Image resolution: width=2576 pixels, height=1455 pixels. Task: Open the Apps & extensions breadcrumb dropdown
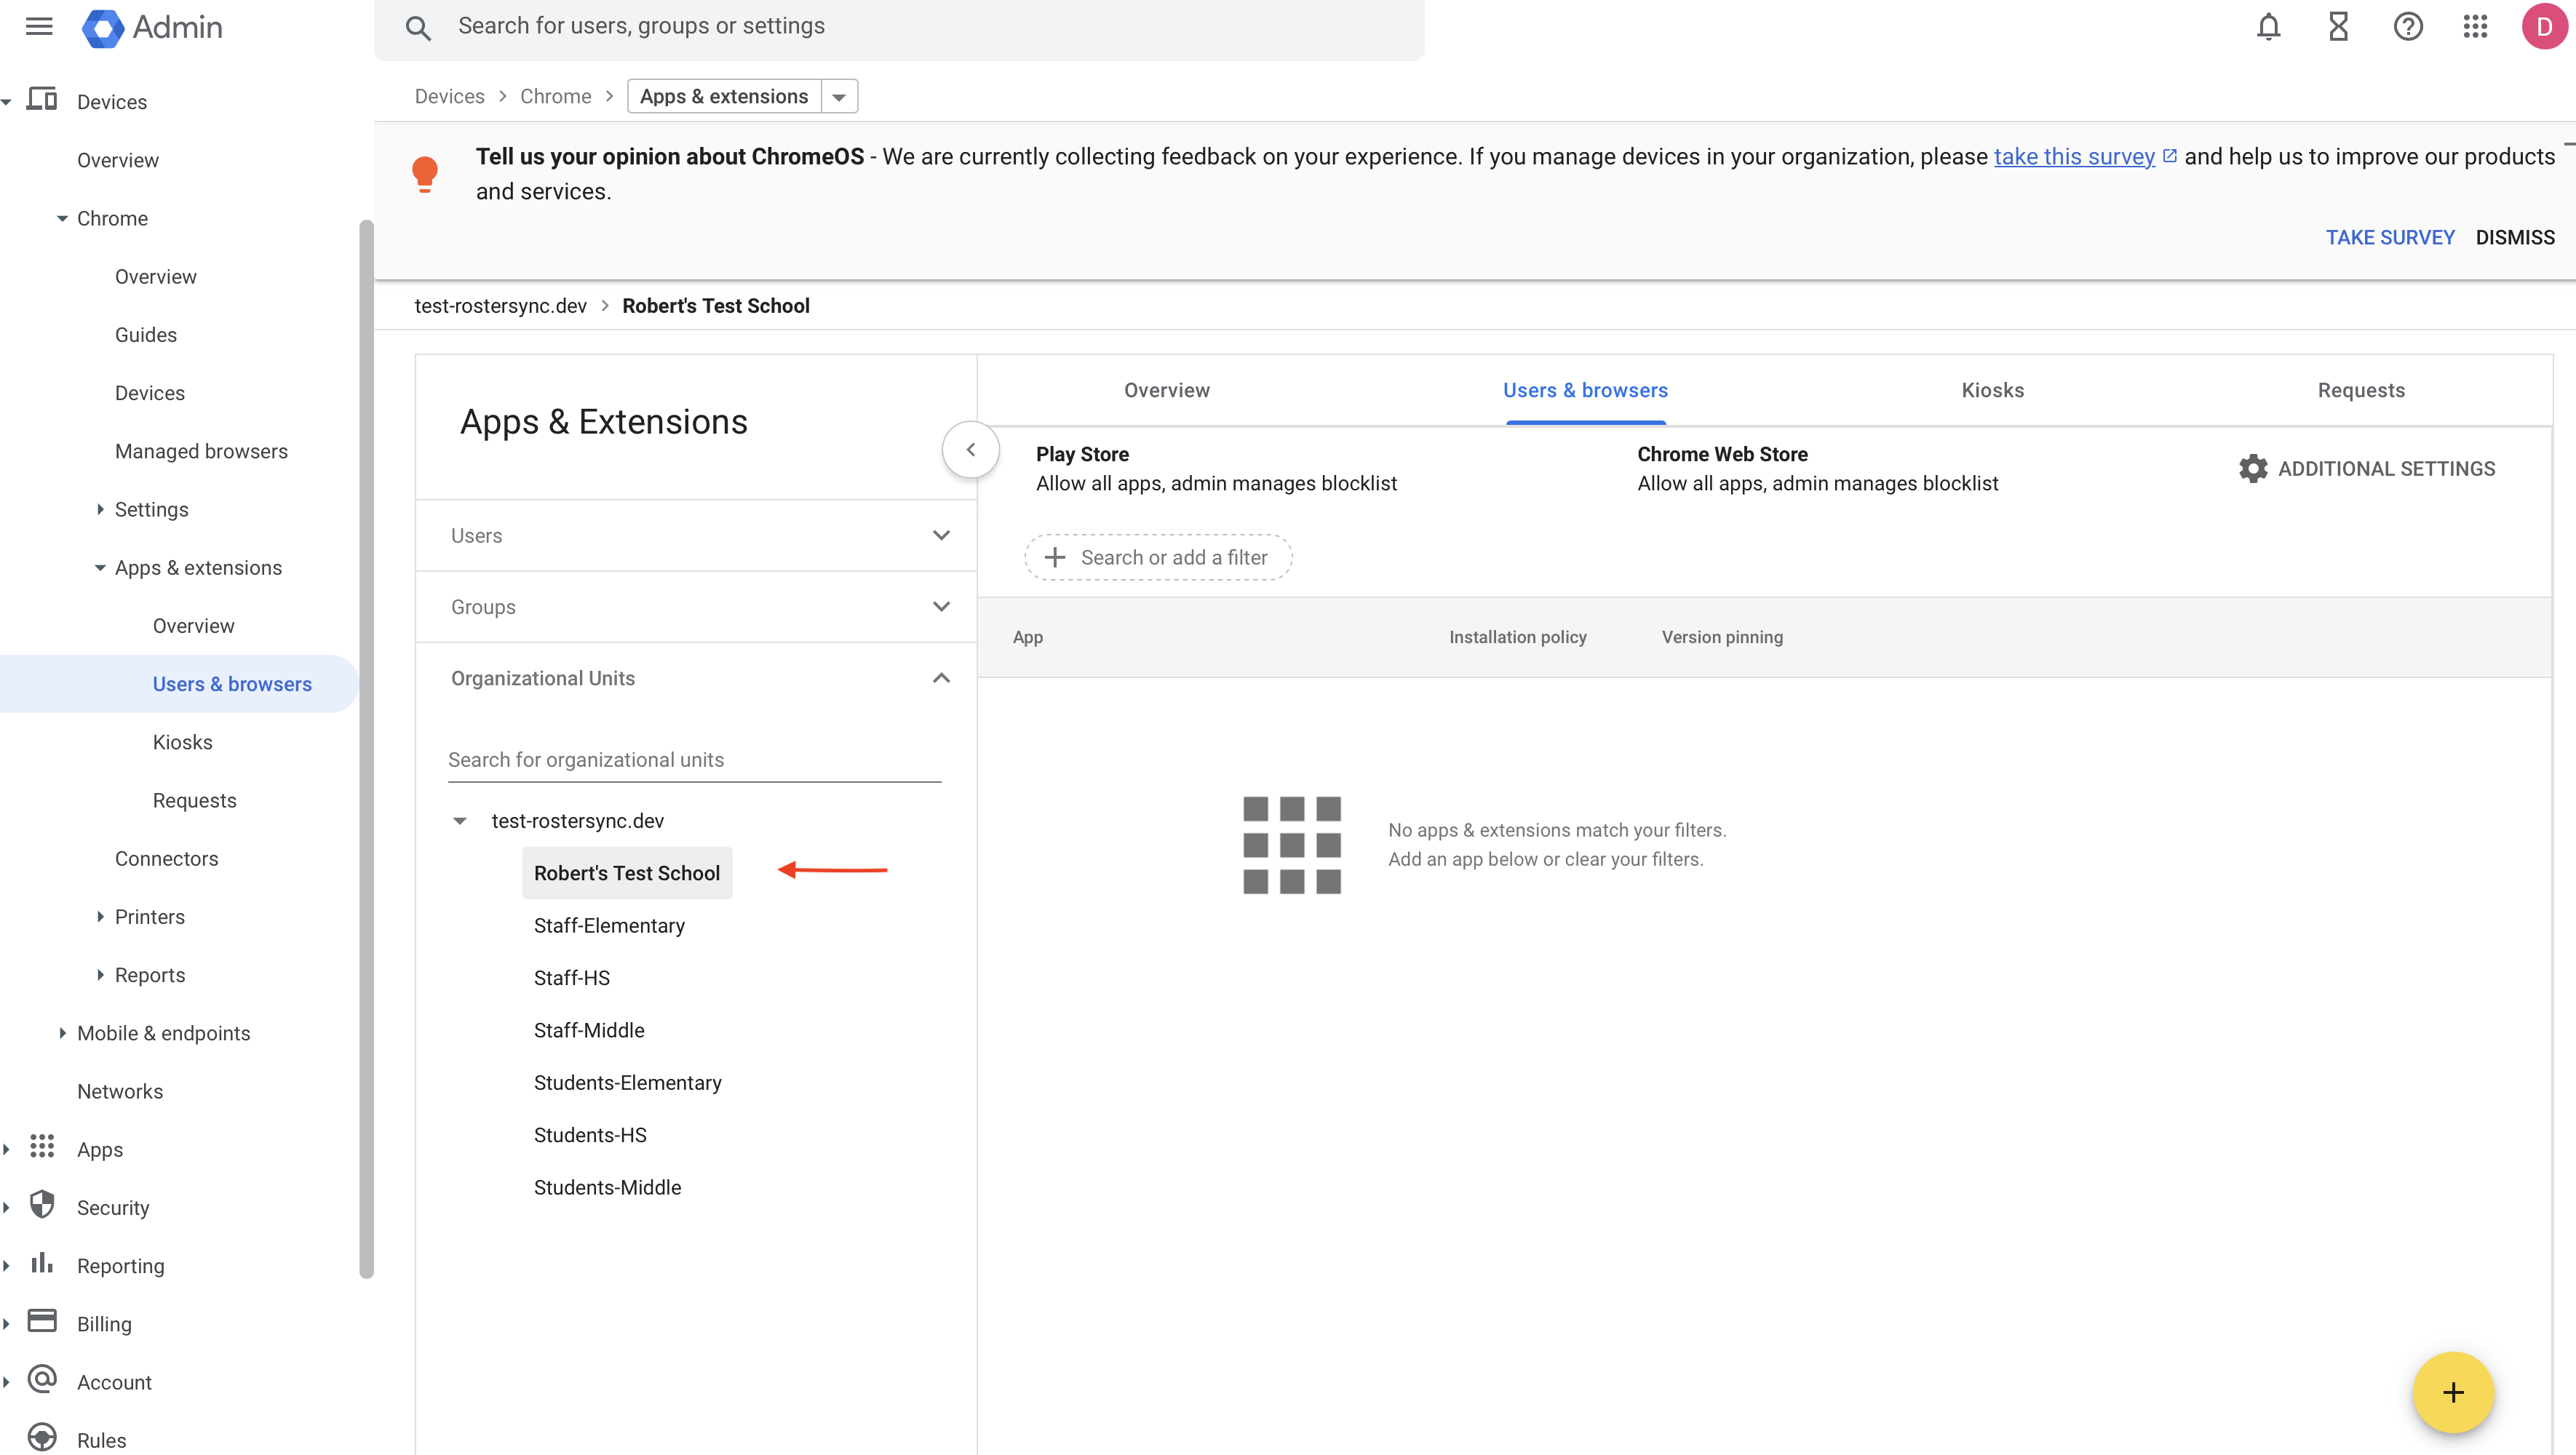839,96
